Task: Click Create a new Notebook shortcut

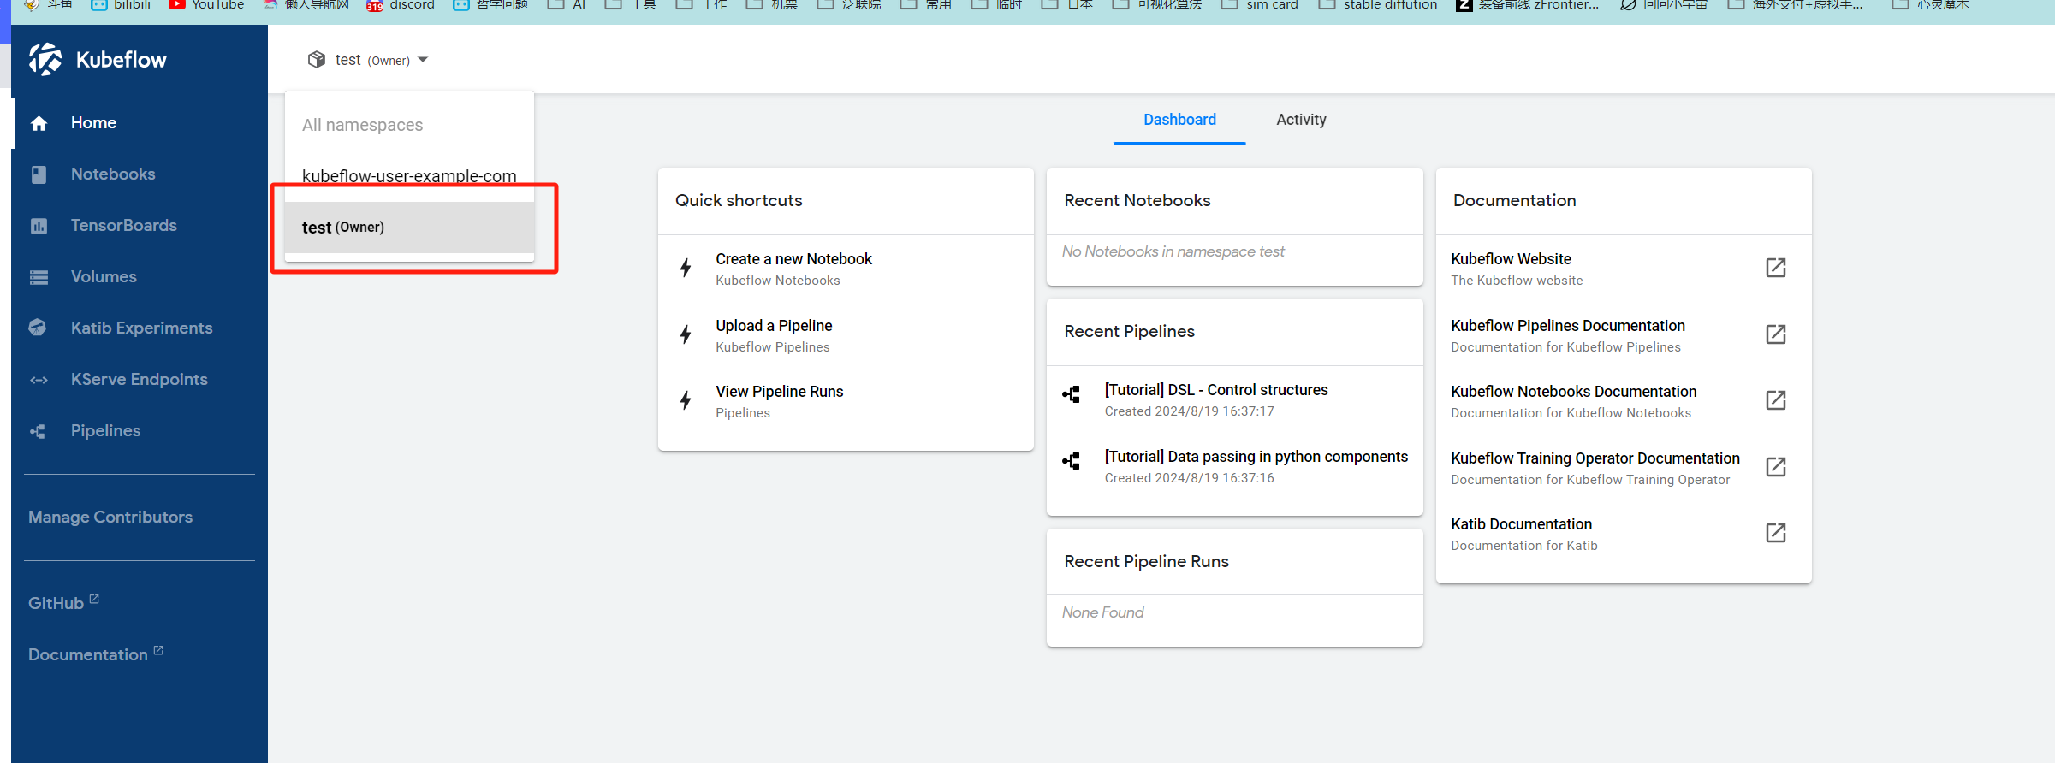Action: pos(846,269)
